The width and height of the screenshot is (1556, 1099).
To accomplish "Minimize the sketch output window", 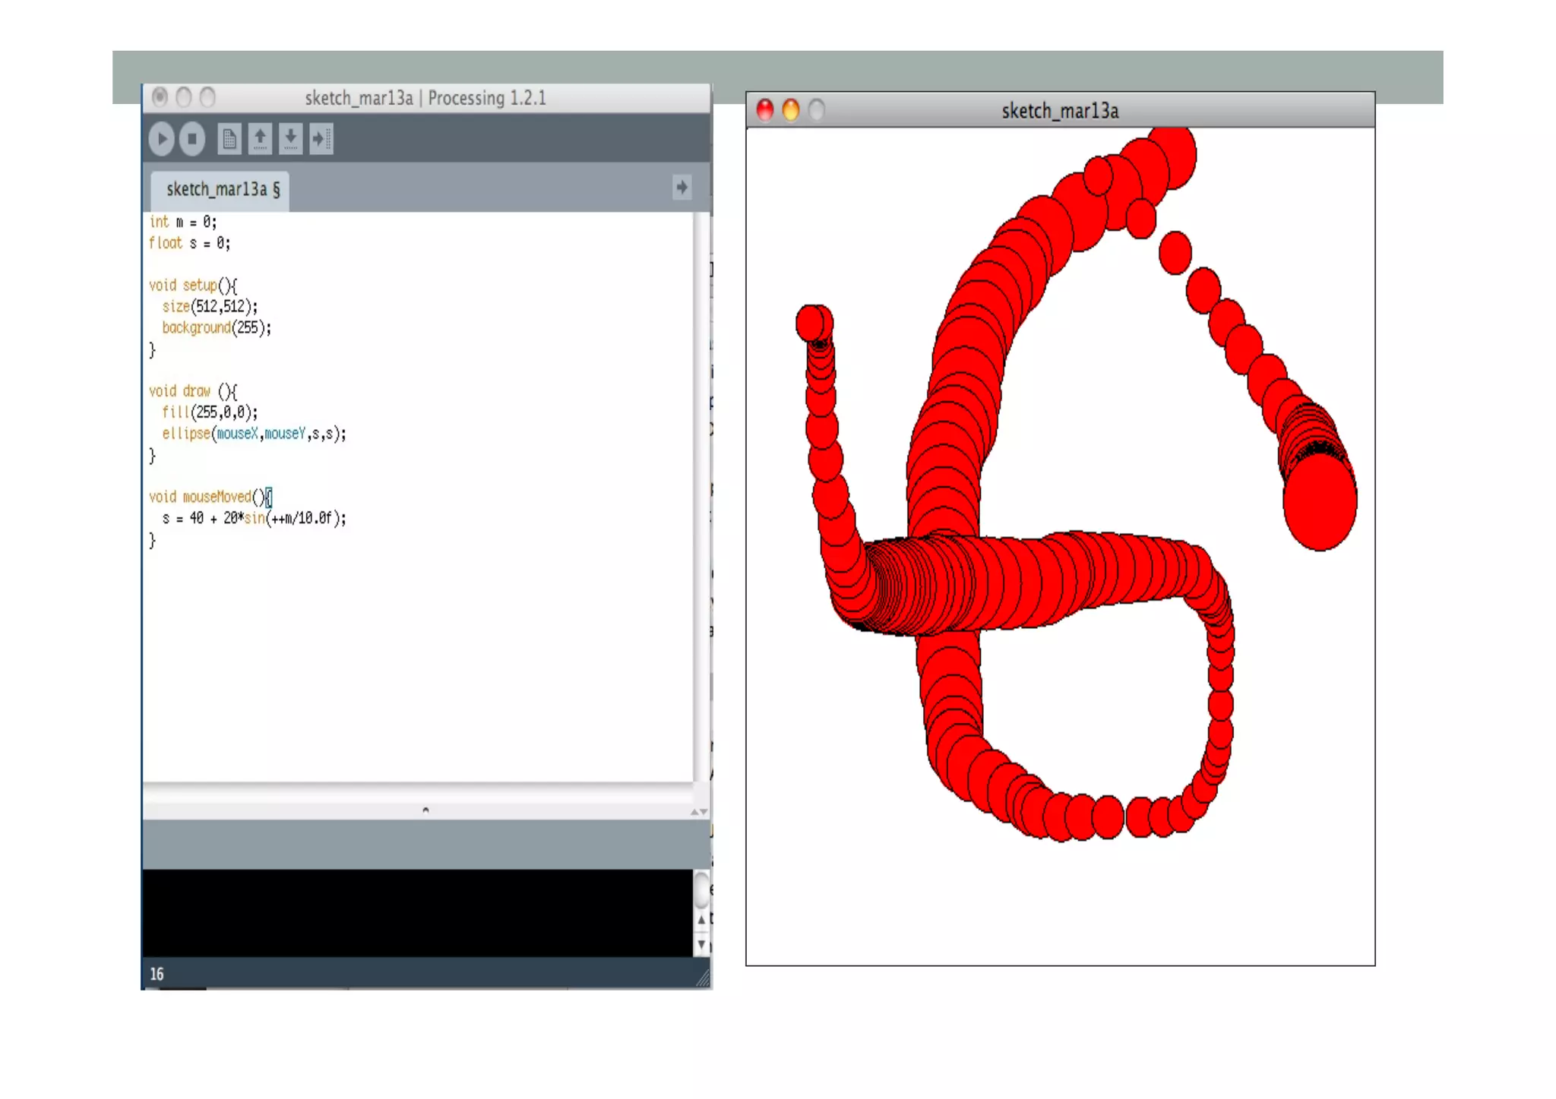I will (791, 110).
